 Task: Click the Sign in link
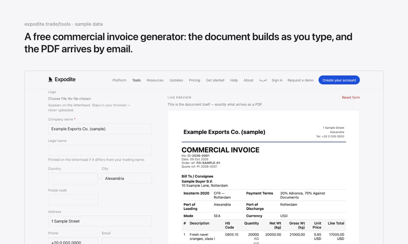pos(277,80)
